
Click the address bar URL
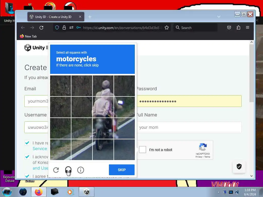point(123,28)
